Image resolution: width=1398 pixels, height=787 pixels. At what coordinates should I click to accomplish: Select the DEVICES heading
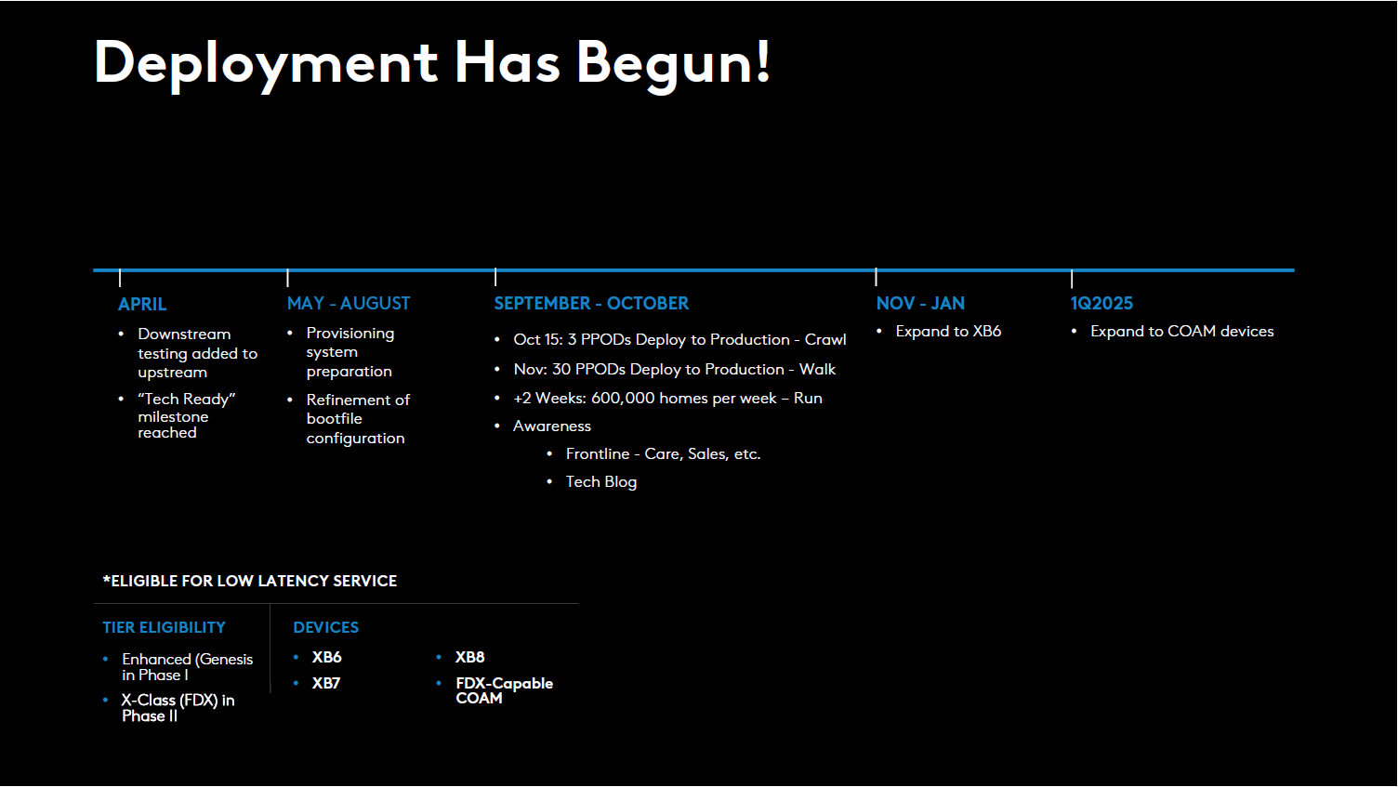tap(325, 627)
